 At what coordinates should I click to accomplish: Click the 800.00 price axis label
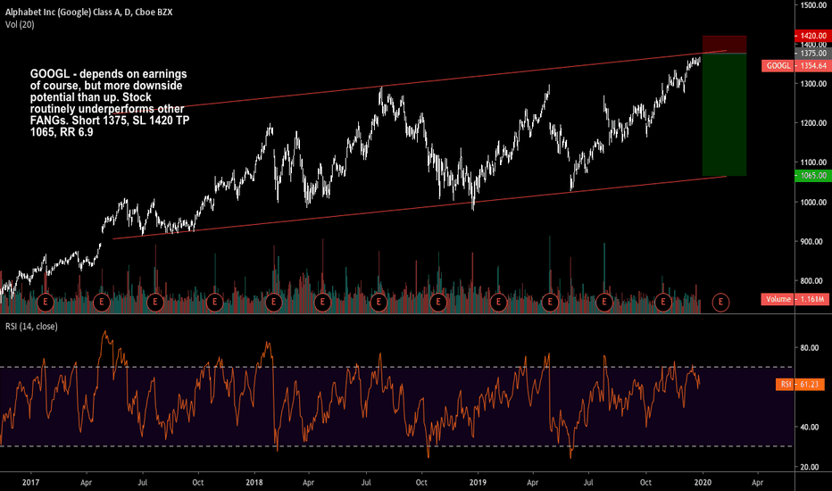[x=813, y=281]
